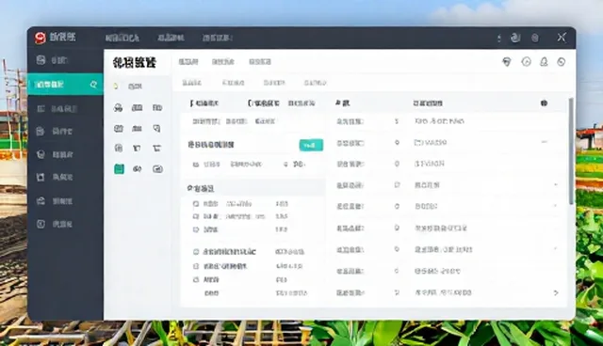Select the fourth dark sidebar item with document icon
Screen dimensions: 603x346
(65, 132)
